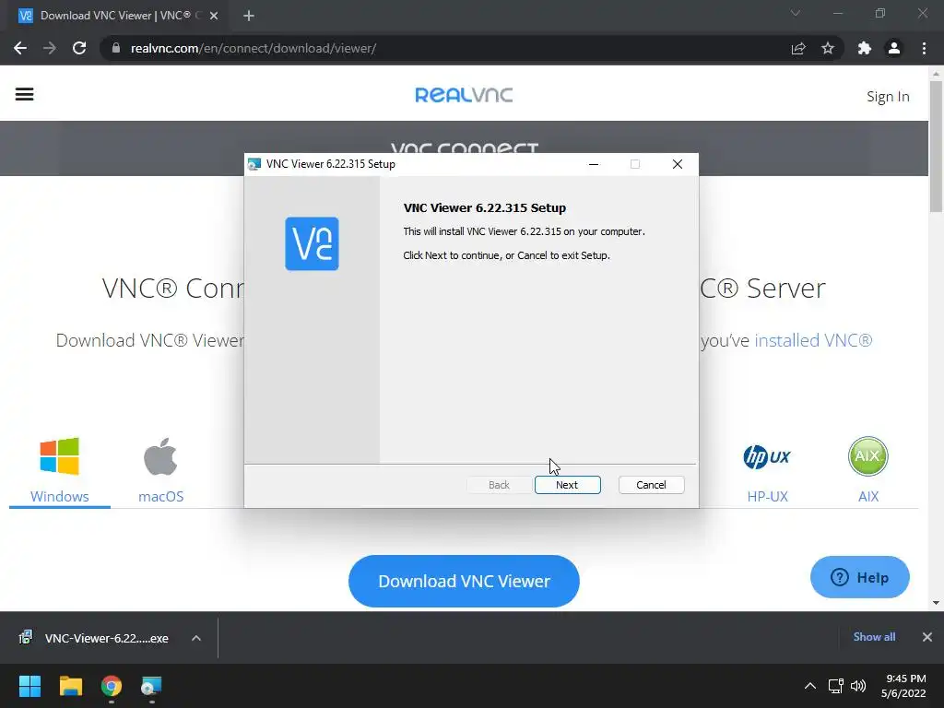Click the Windows logo icon
This screenshot has width=944, height=708.
(x=60, y=456)
